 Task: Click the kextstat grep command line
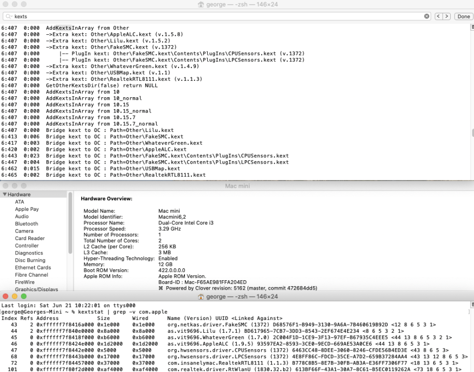pyautogui.click(x=84, y=312)
